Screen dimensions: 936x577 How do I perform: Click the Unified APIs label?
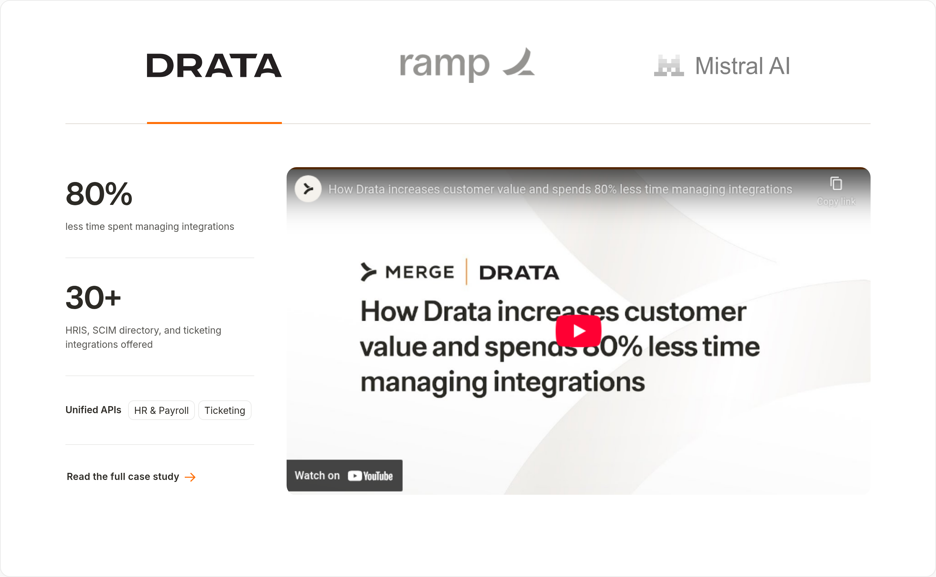(93, 410)
